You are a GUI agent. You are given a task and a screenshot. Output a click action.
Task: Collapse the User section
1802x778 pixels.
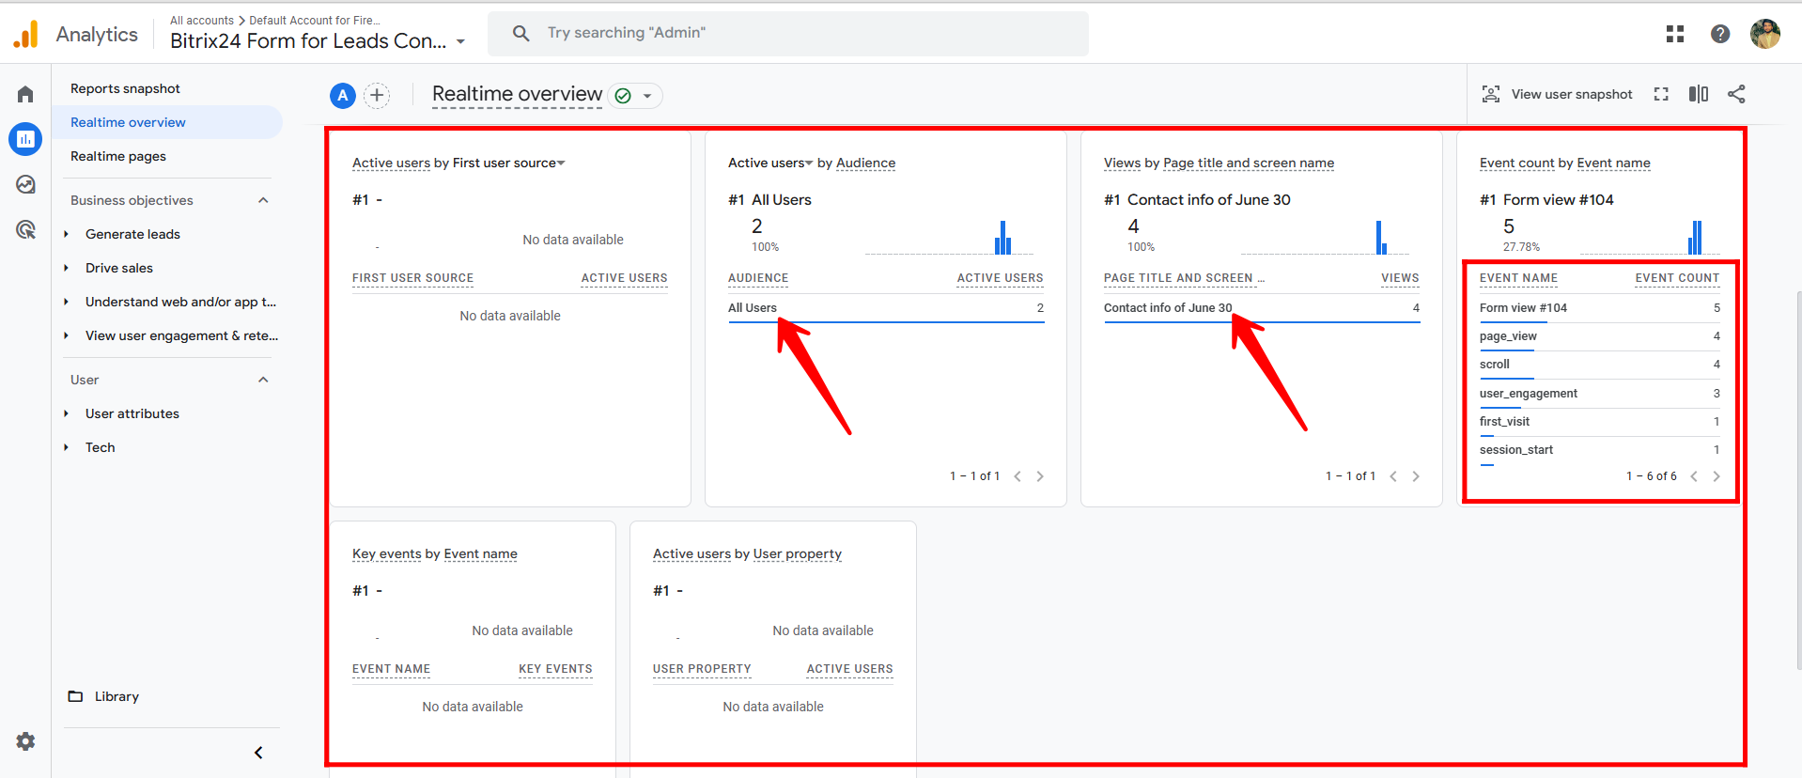pyautogui.click(x=263, y=380)
